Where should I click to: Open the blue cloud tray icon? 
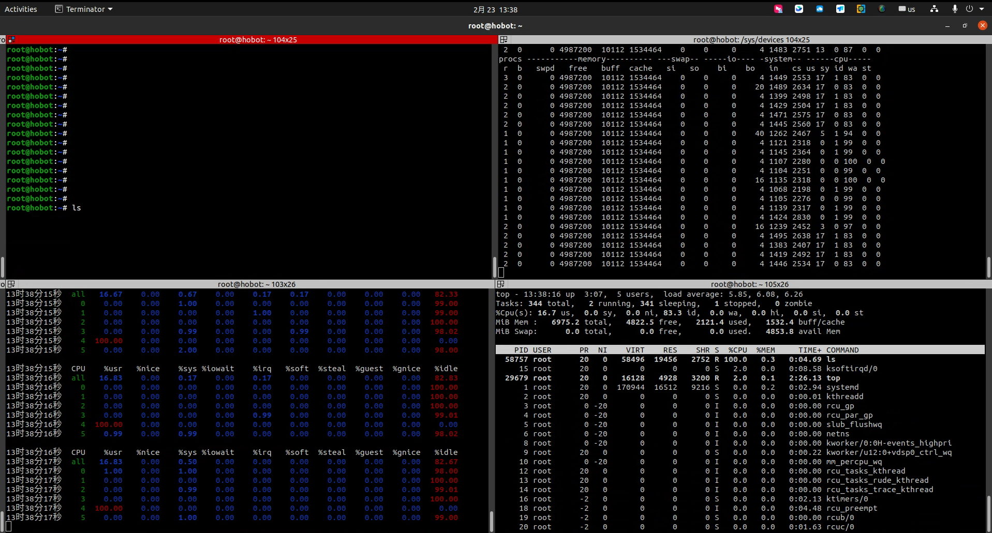820,9
